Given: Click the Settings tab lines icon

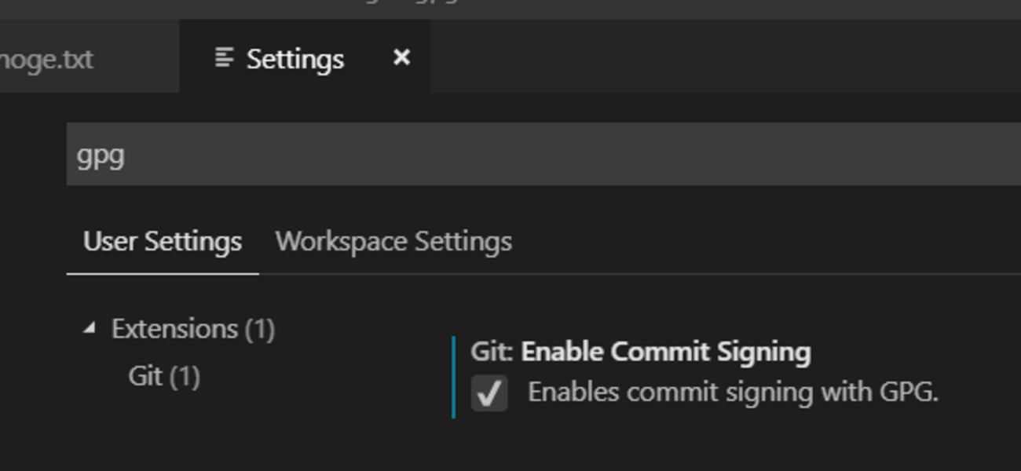Looking at the screenshot, I should pyautogui.click(x=225, y=58).
